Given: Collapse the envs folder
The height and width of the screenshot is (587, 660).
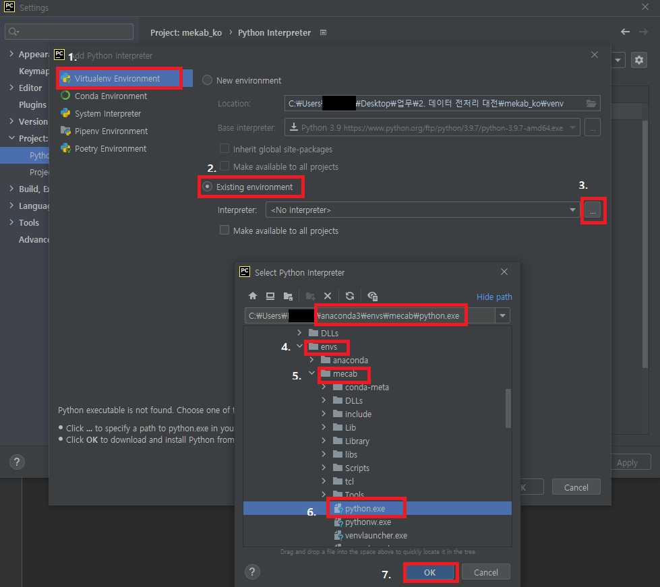Looking at the screenshot, I should tap(300, 346).
